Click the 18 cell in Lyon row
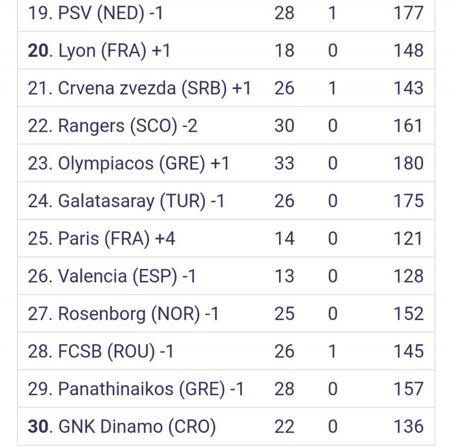The image size is (452, 447). tap(284, 51)
